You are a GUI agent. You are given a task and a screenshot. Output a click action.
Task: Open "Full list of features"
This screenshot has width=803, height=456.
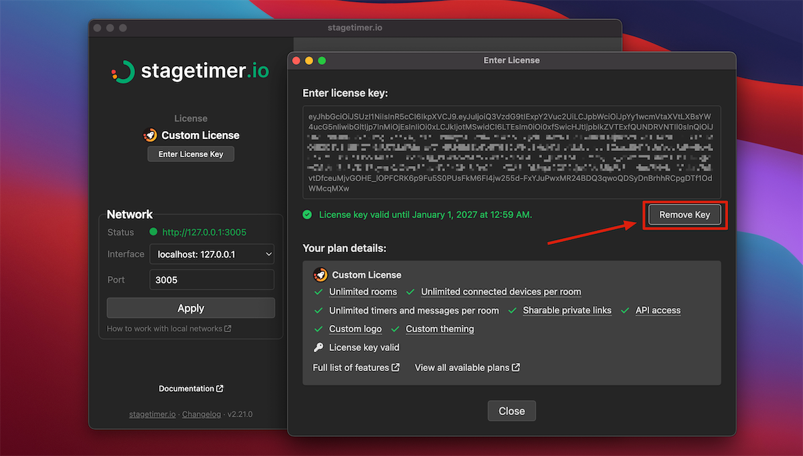(352, 367)
